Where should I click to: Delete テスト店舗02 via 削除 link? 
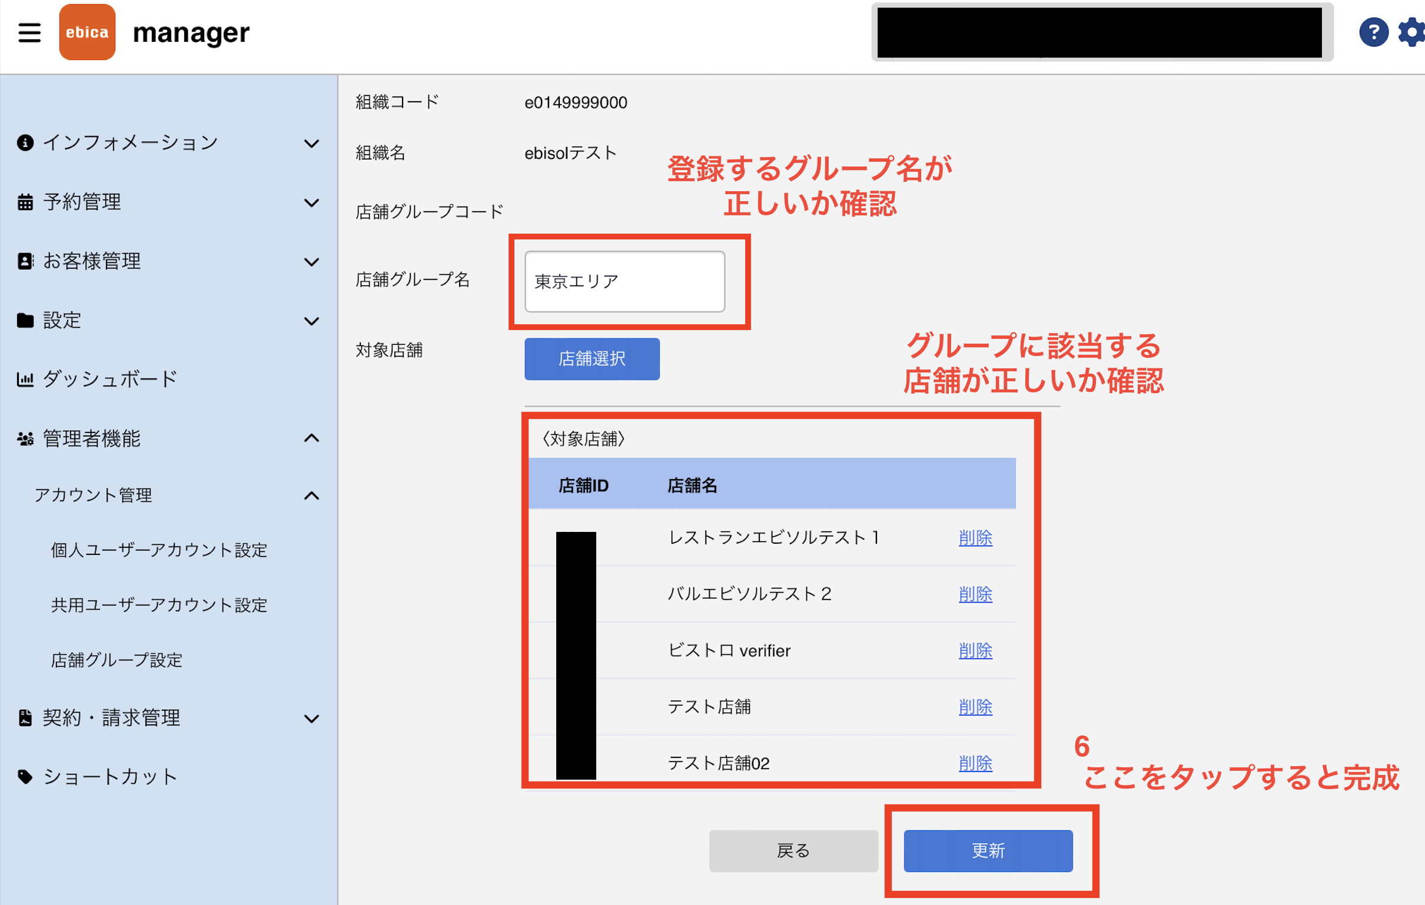coord(975,763)
